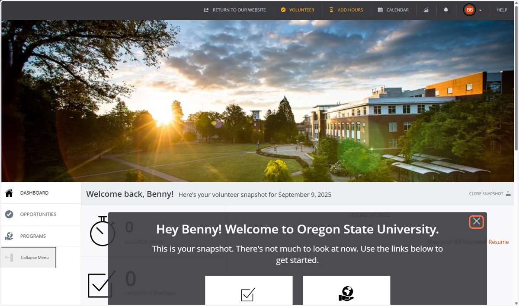Click the globe-in-hand card in popup
519x306 pixels.
point(346,290)
